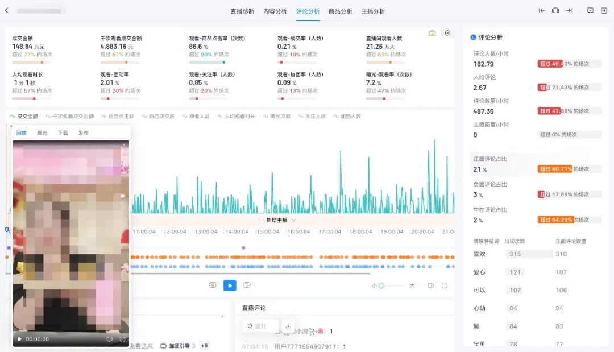Download comments via the download icon
Image resolution: width=614 pixels, height=352 pixels.
(288, 326)
